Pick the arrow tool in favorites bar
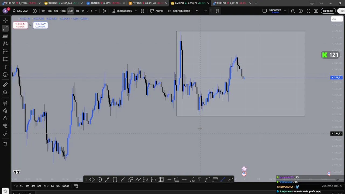 click(107, 179)
